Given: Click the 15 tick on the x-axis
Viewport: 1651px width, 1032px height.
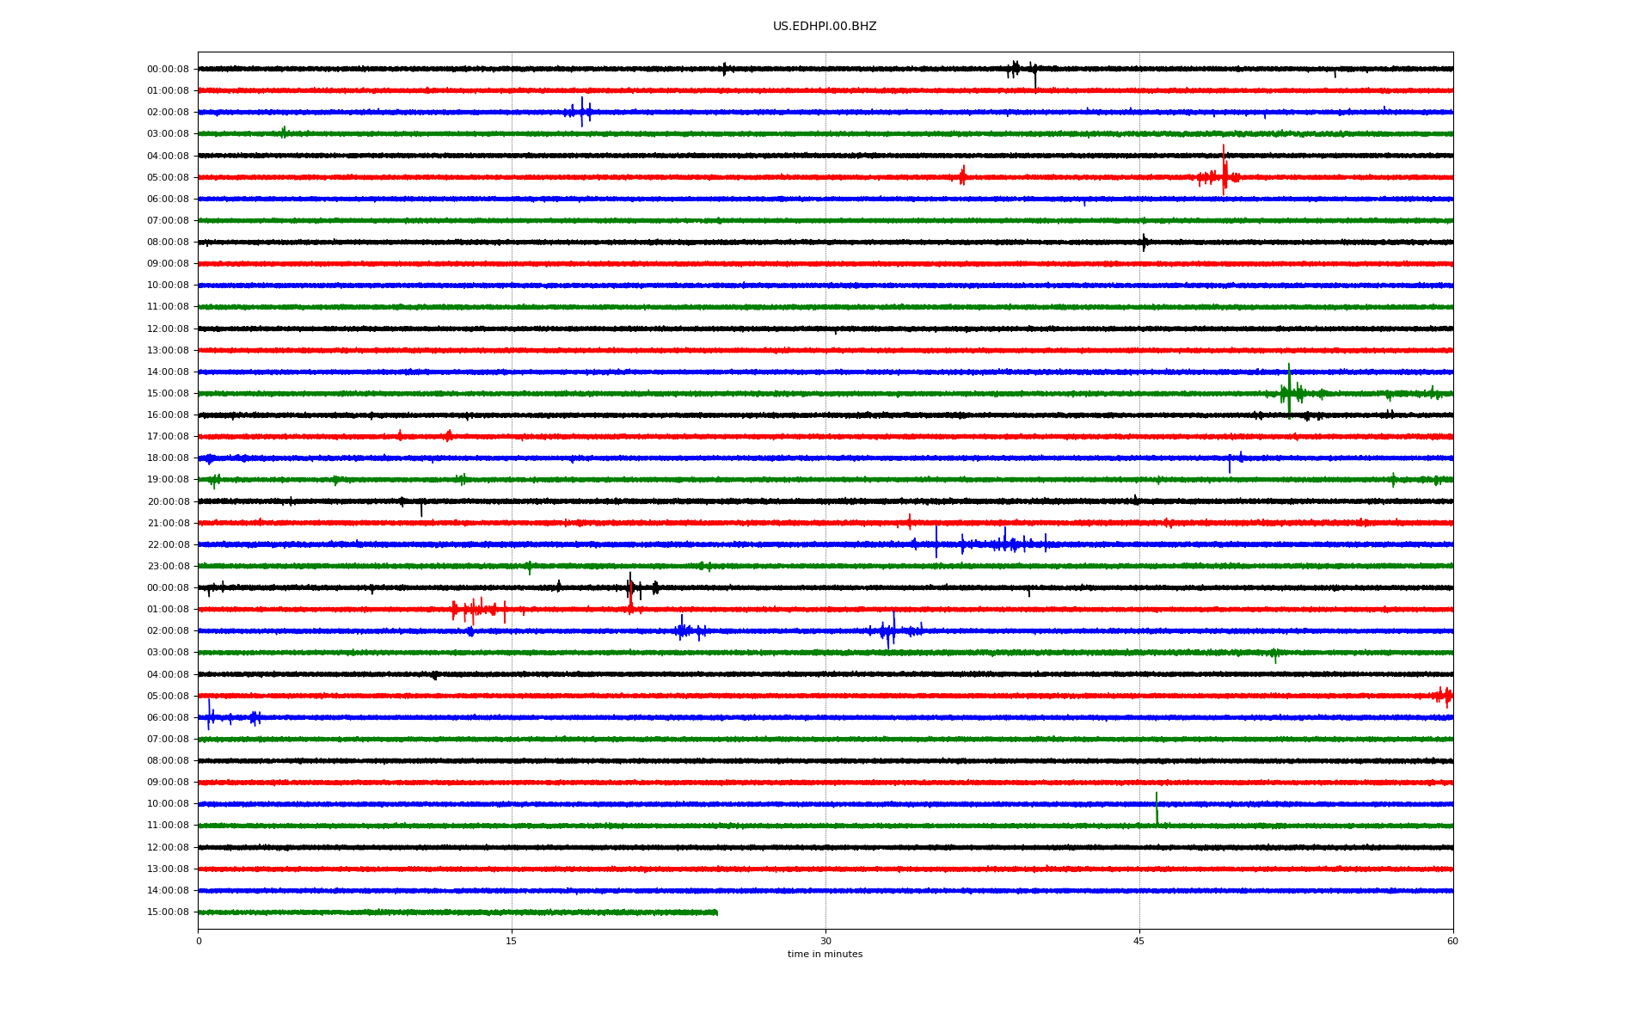Looking at the screenshot, I should pos(512,941).
